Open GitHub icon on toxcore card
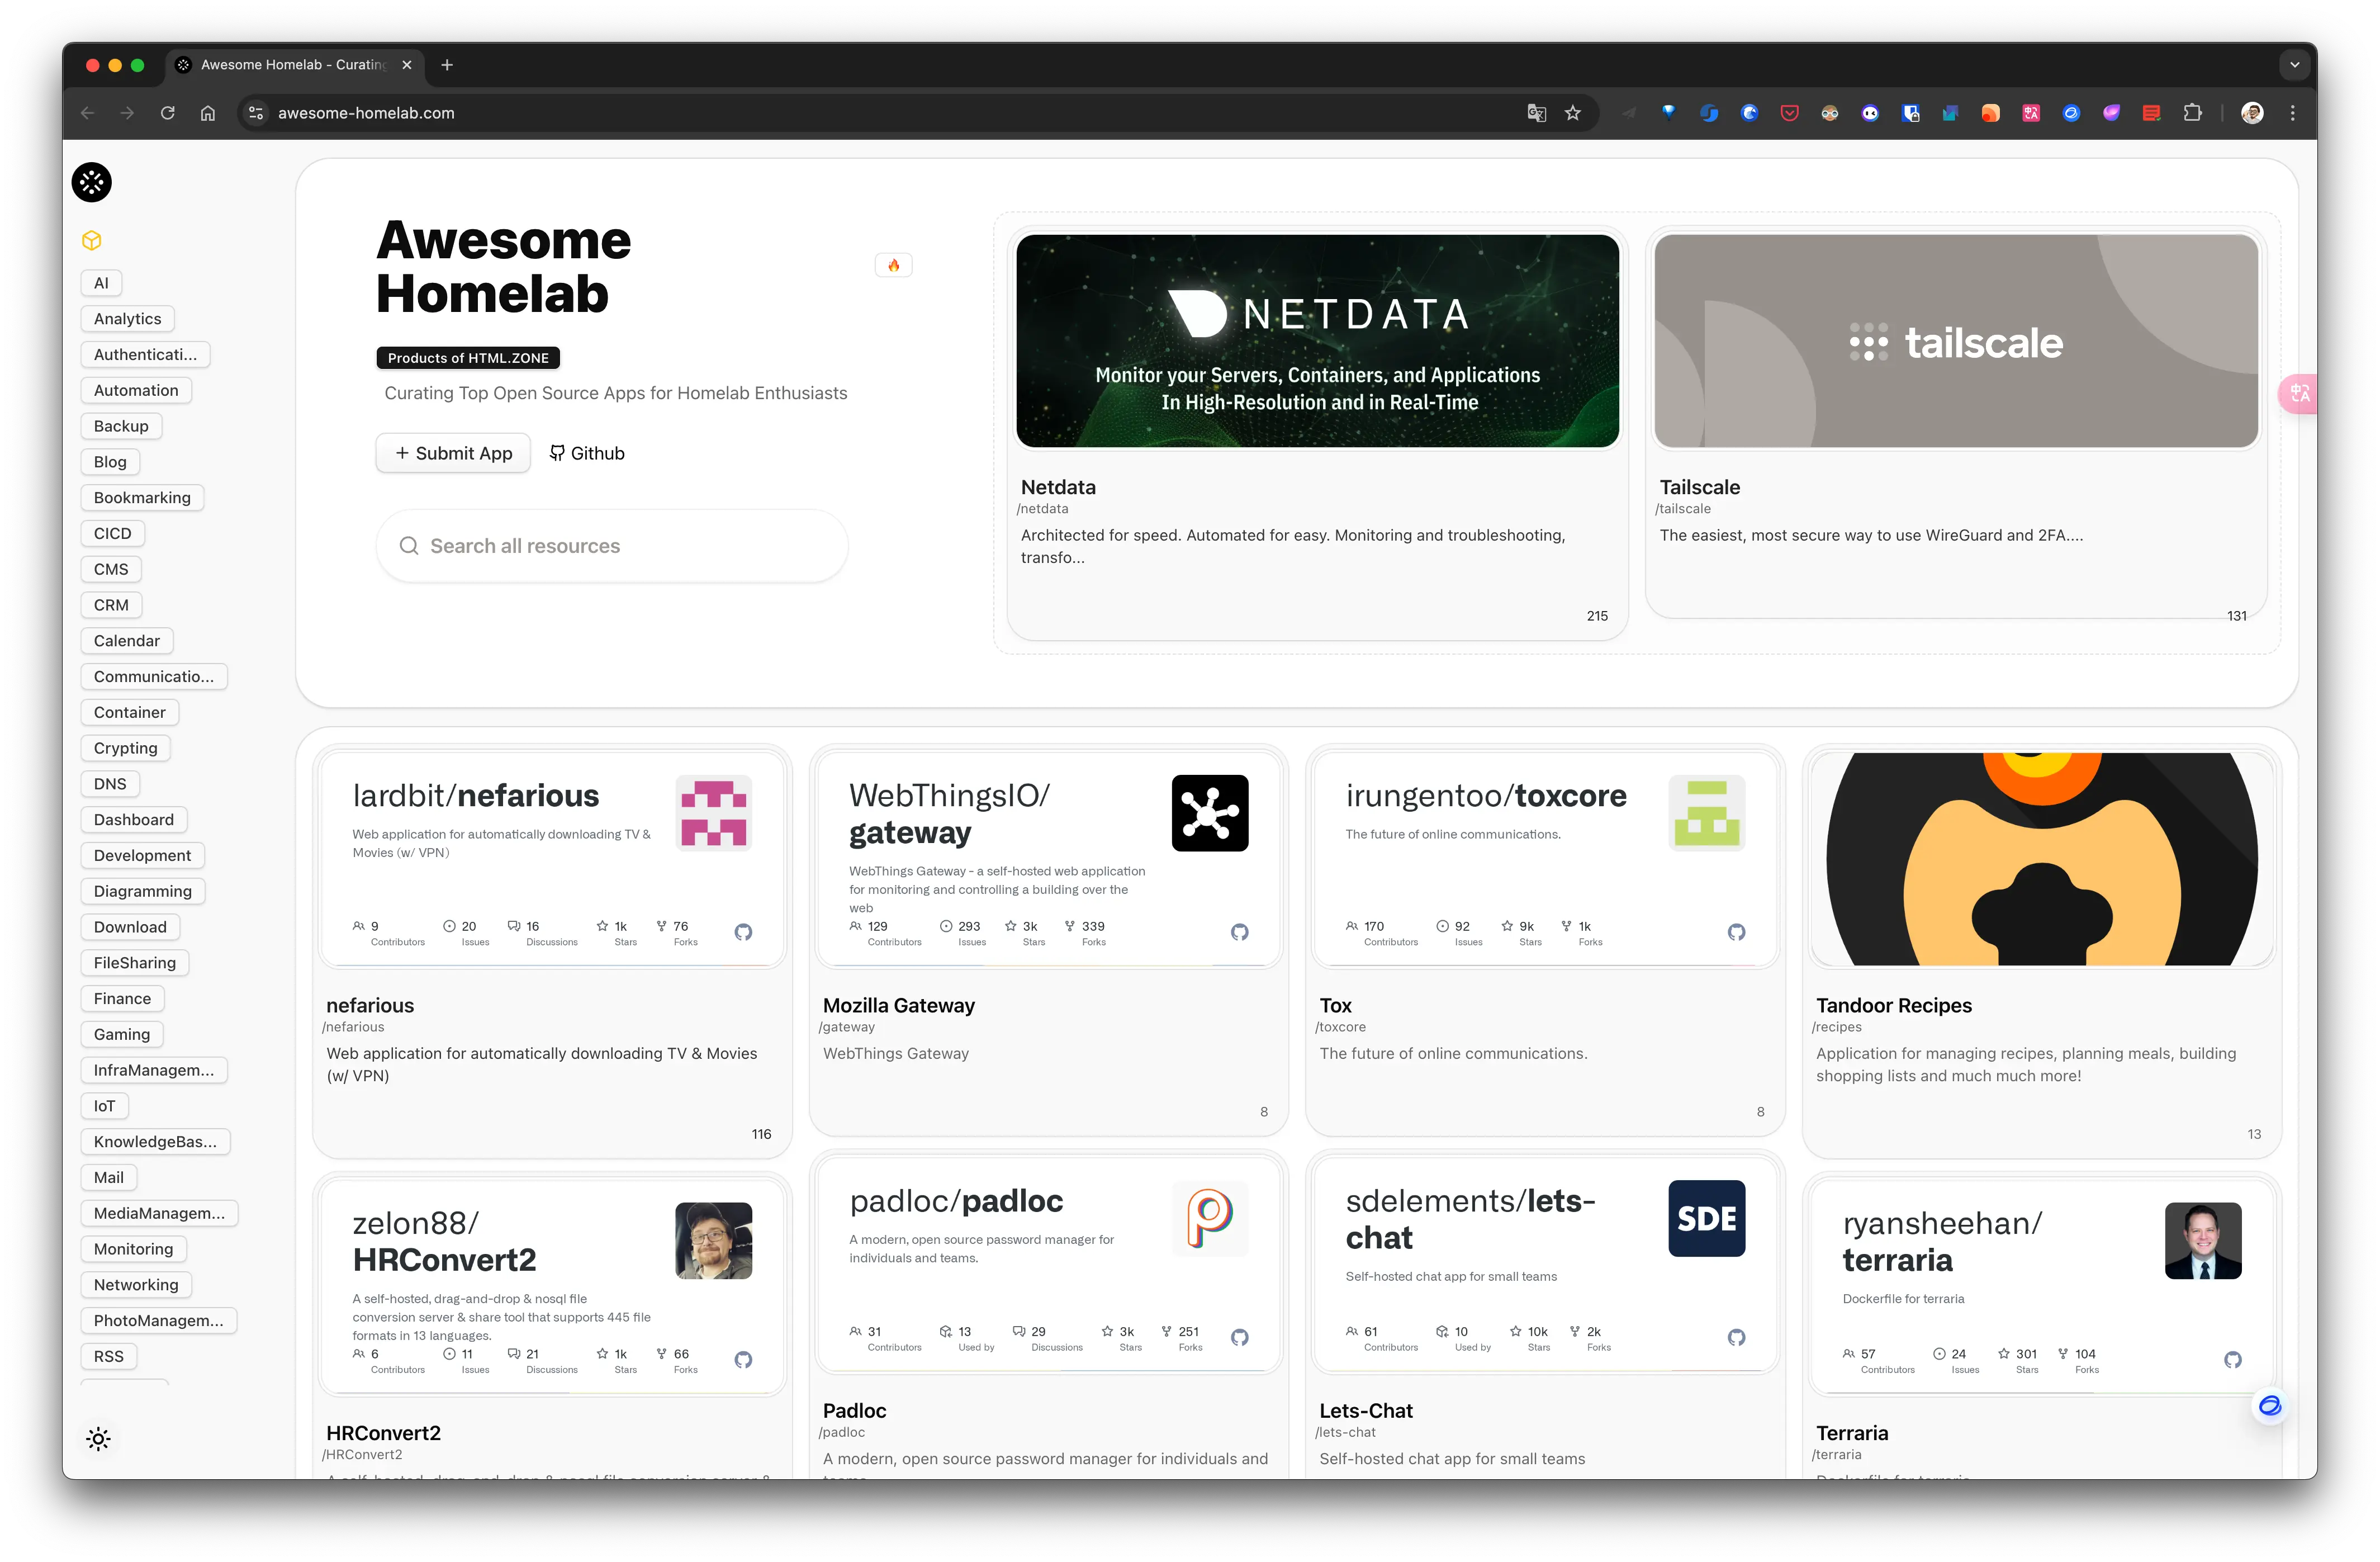Viewport: 2380px width, 1562px height. coord(1736,932)
